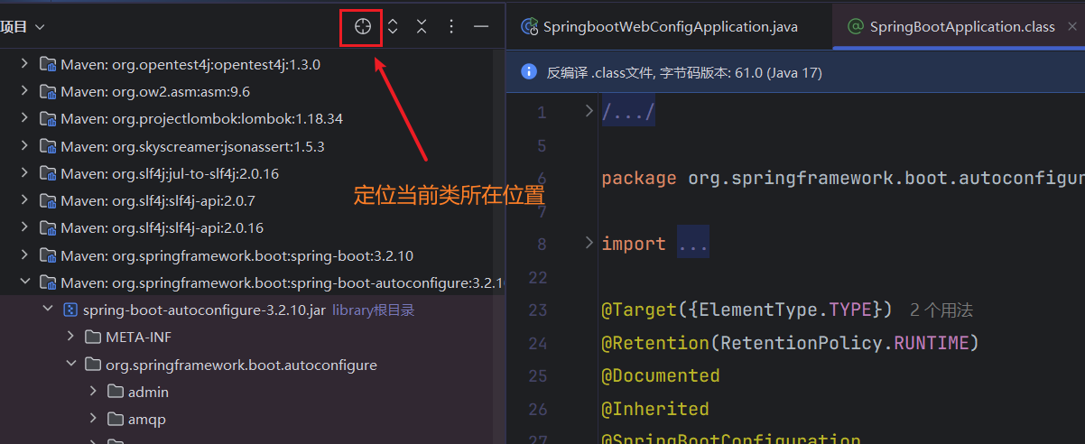
Task: Expand the Maven lombok 1.18.34 library node
Action: [x=24, y=118]
